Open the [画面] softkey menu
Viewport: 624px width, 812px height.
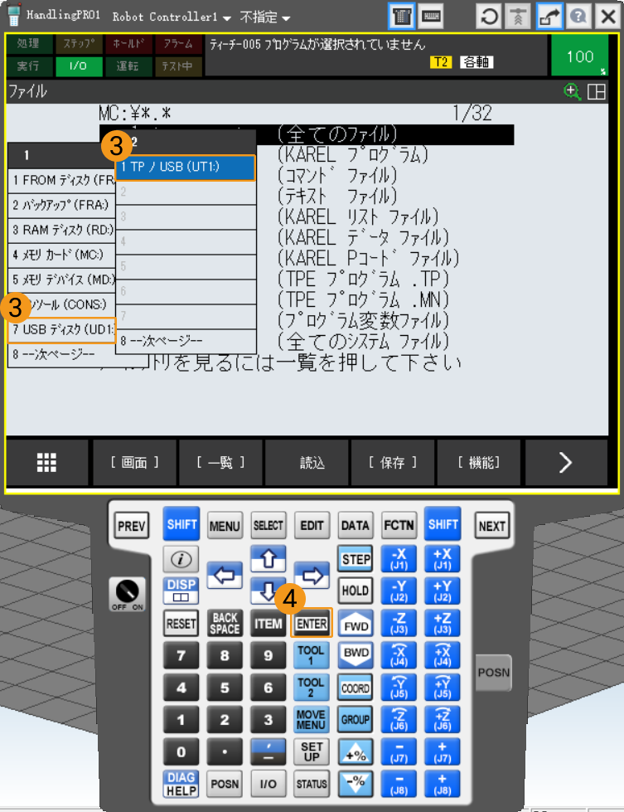click(x=134, y=462)
